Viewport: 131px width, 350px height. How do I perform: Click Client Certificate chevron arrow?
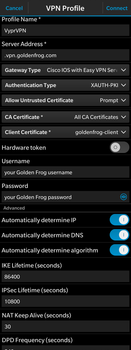click(124, 132)
